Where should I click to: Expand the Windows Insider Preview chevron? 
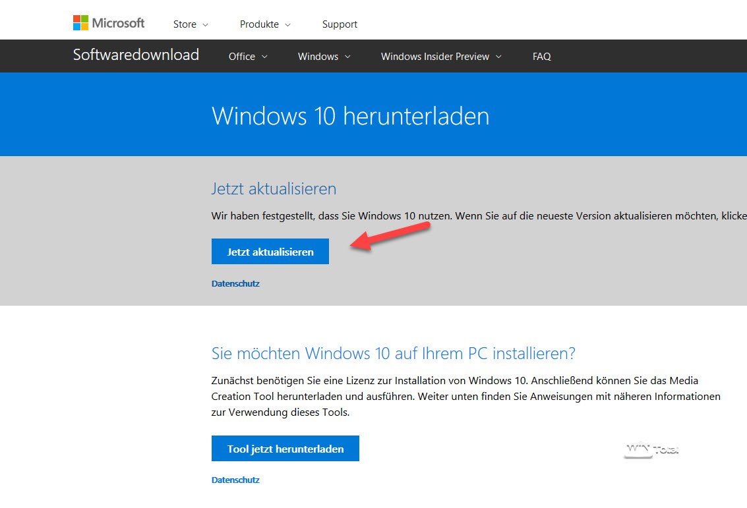(499, 57)
